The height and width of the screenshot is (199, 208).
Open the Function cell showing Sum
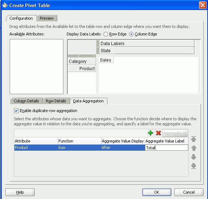(79, 147)
